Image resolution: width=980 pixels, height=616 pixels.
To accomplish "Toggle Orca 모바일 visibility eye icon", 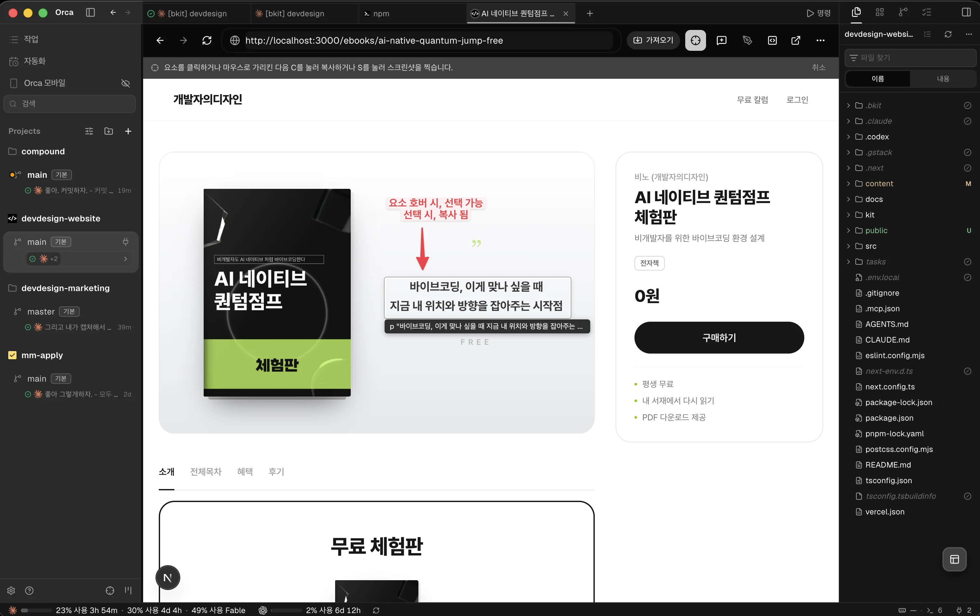I will click(x=126, y=83).
